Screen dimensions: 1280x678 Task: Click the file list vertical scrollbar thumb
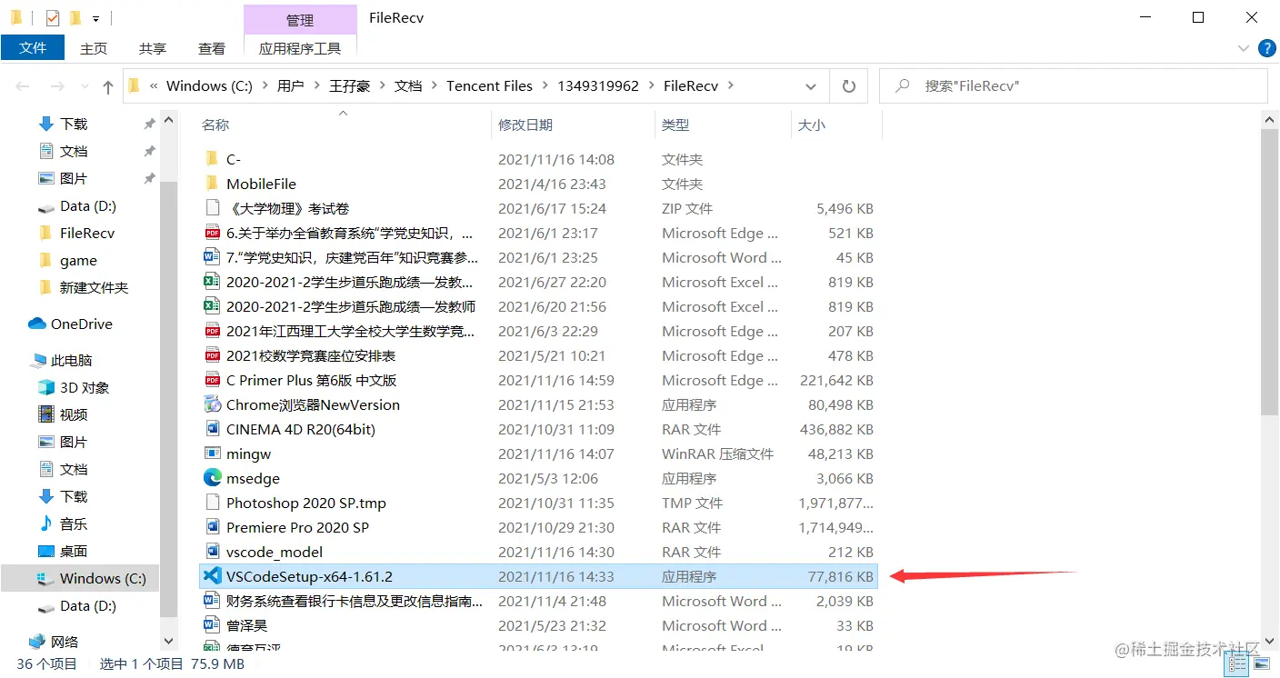pos(1269,273)
